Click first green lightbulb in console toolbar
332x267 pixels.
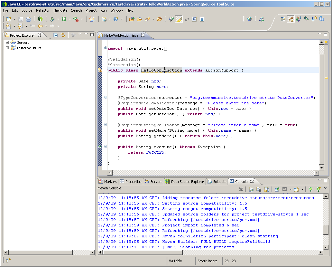click(311, 189)
